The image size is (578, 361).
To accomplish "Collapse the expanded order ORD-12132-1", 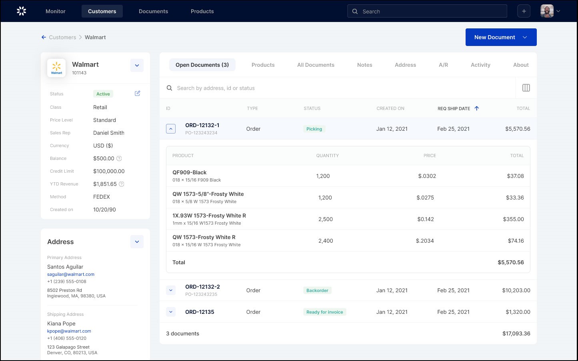I will click(x=171, y=128).
